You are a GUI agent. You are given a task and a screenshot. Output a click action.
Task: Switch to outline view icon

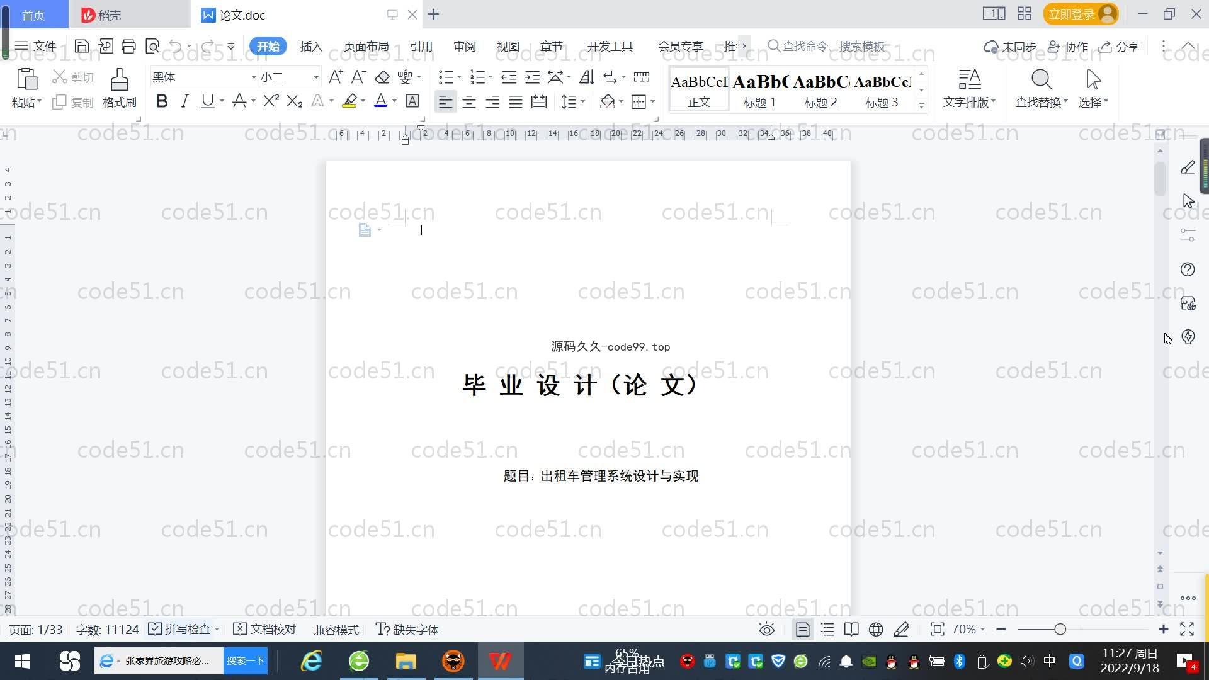coord(827,629)
